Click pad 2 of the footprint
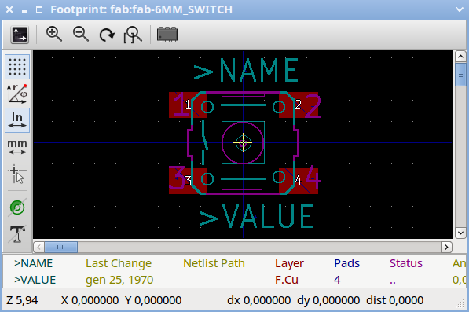 (299, 105)
